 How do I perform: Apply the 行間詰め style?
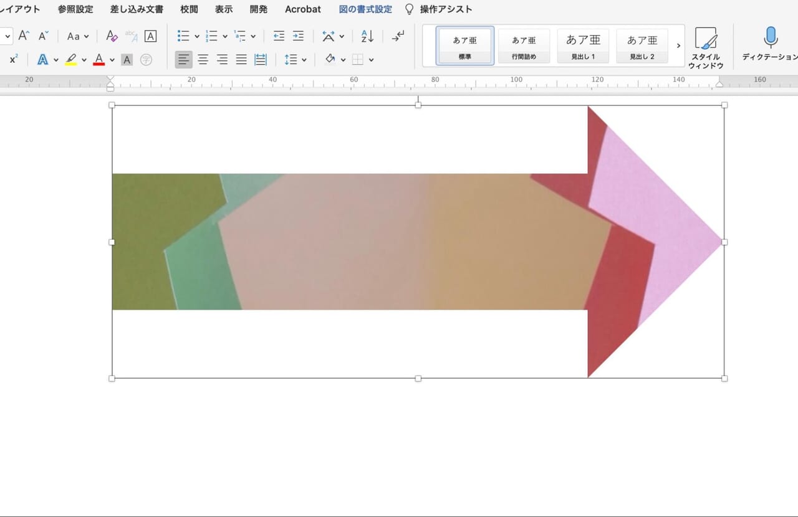tap(524, 46)
